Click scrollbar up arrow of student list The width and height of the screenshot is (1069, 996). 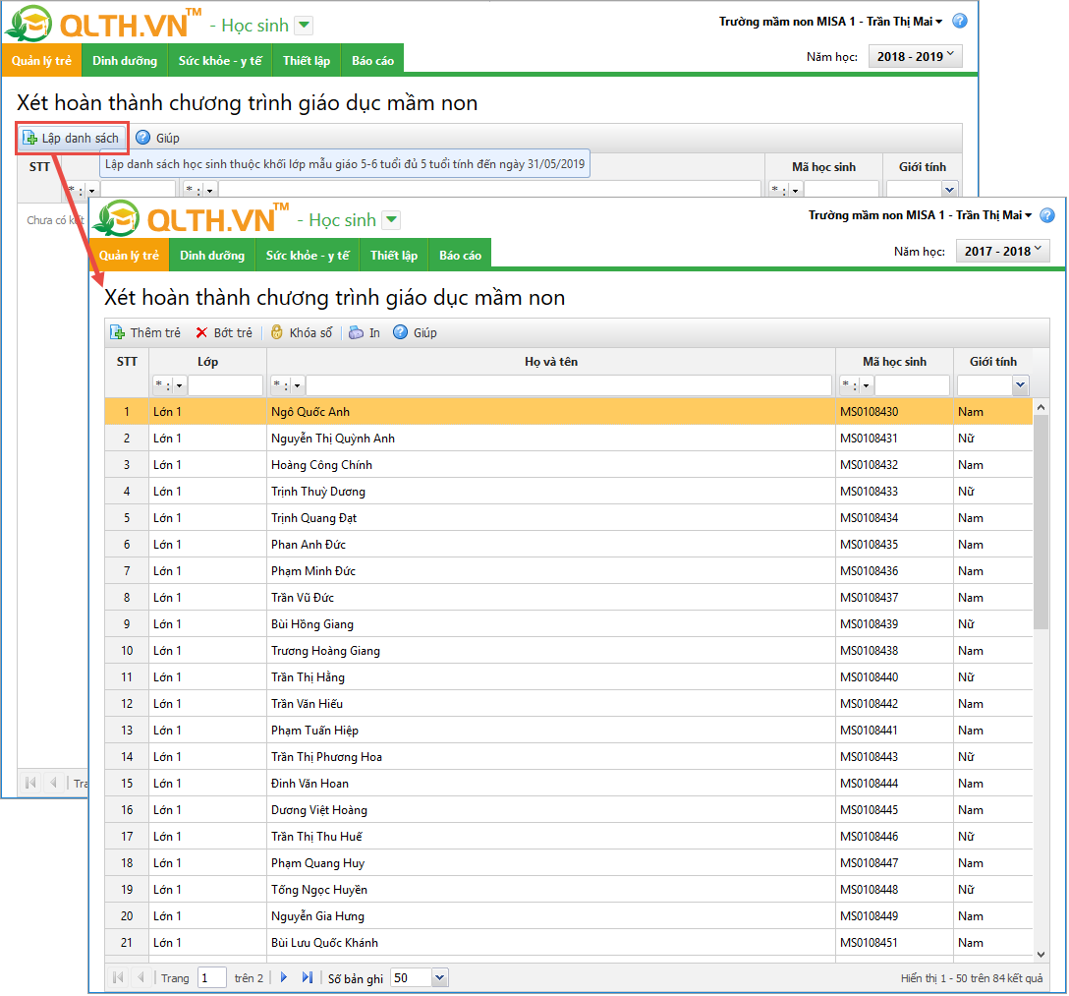(1041, 407)
